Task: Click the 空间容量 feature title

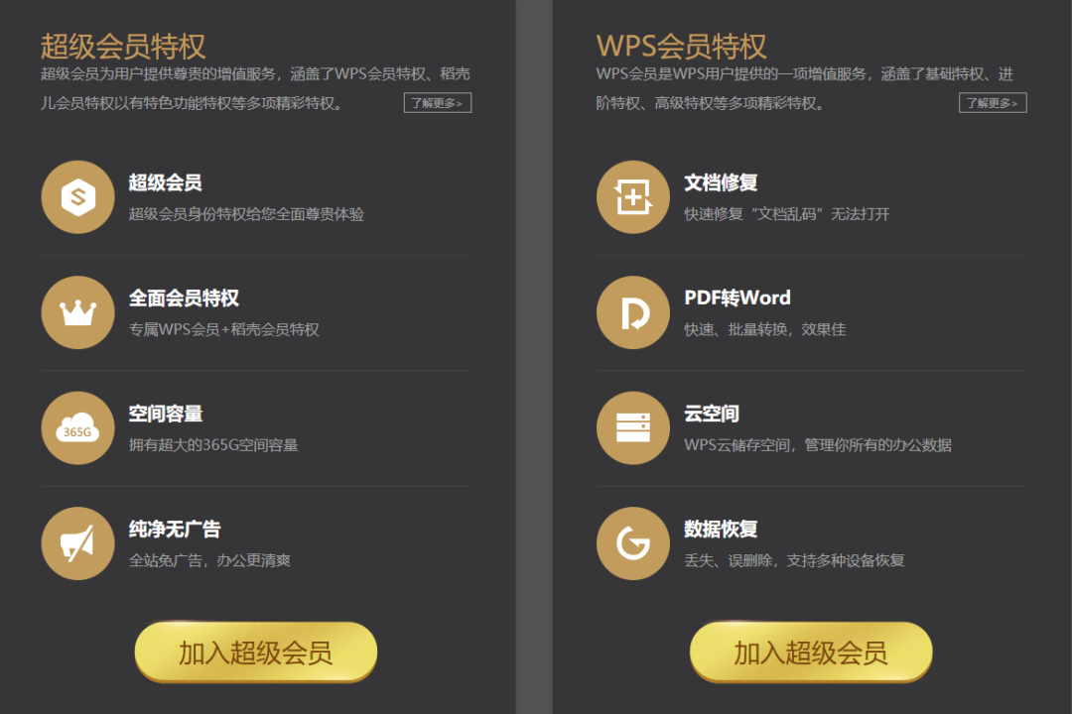Action: pyautogui.click(x=166, y=414)
